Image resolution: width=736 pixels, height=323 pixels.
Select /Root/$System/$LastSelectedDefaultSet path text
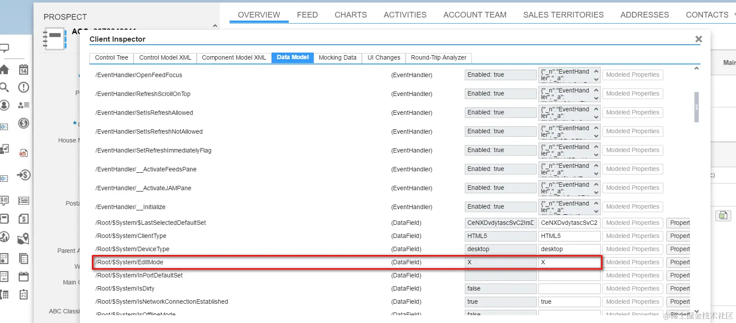151,223
